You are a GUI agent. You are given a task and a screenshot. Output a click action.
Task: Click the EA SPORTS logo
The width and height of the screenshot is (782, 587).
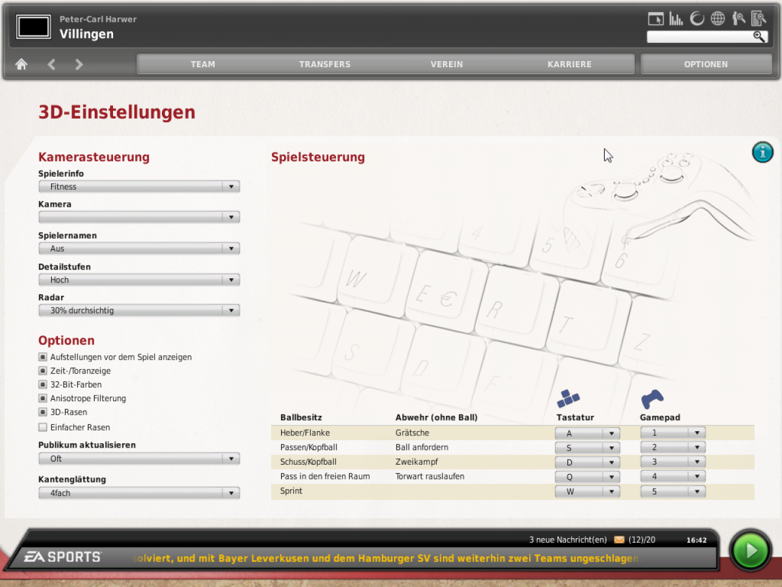pyautogui.click(x=62, y=557)
